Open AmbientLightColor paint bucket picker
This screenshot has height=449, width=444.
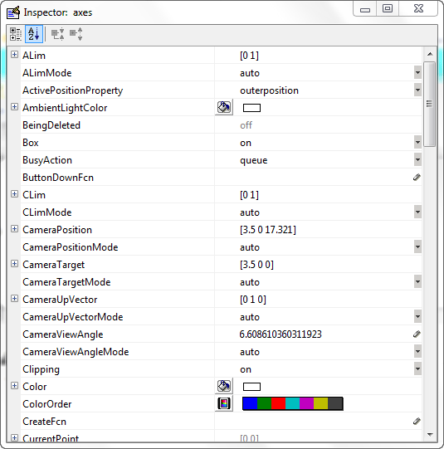click(x=224, y=108)
